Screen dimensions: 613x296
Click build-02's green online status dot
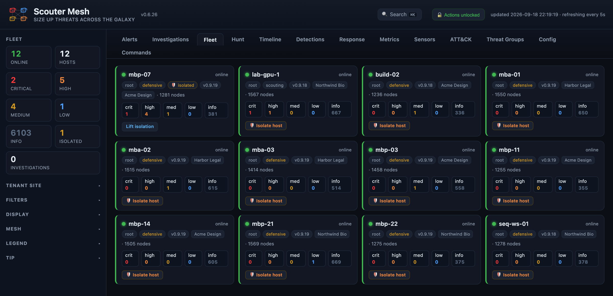[371, 75]
